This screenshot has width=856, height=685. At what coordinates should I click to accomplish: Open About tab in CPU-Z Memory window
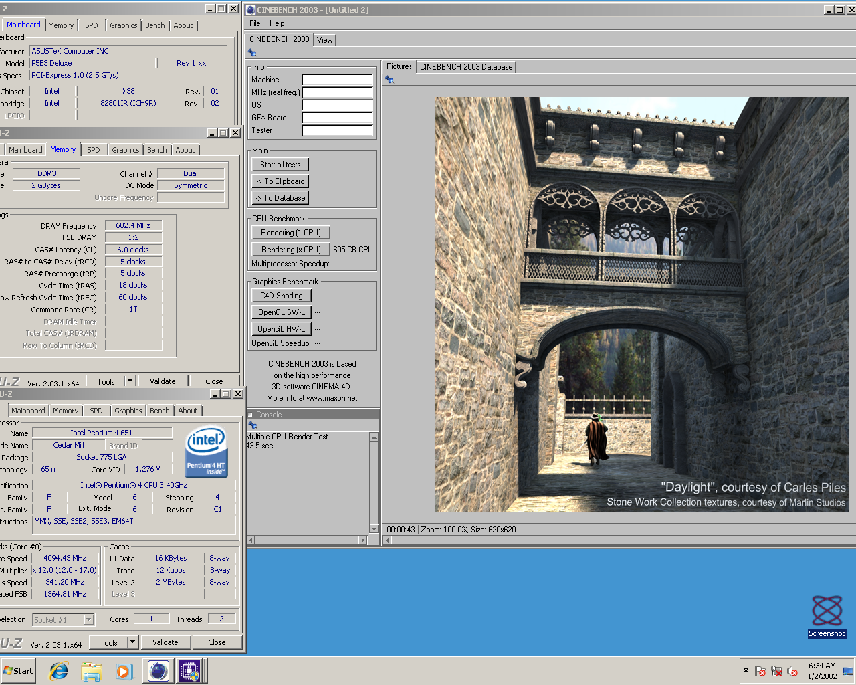coord(185,150)
